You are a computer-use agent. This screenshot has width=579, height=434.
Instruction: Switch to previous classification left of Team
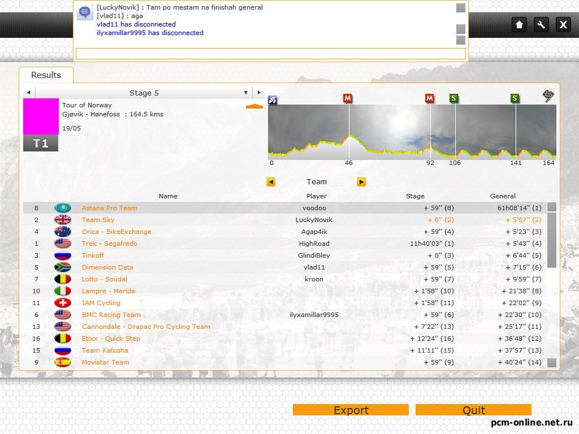coord(271,182)
